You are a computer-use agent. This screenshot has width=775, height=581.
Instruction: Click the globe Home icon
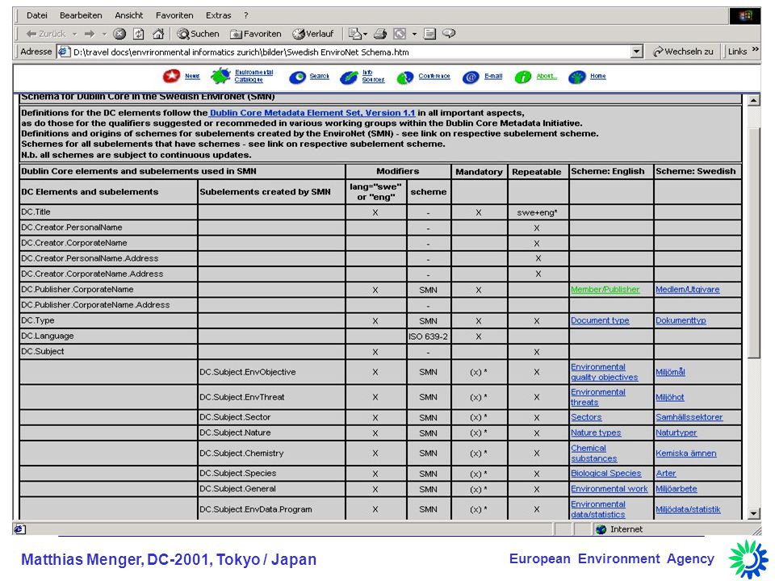[x=576, y=77]
